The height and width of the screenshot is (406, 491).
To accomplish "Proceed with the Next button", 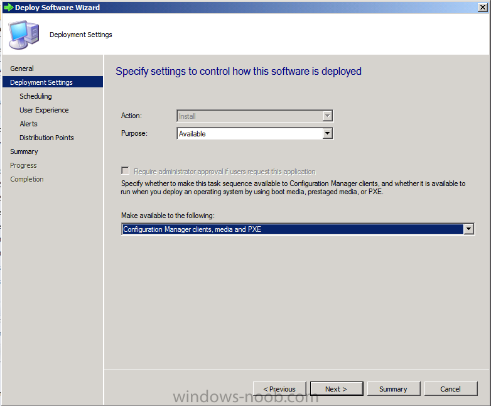I will 336,389.
